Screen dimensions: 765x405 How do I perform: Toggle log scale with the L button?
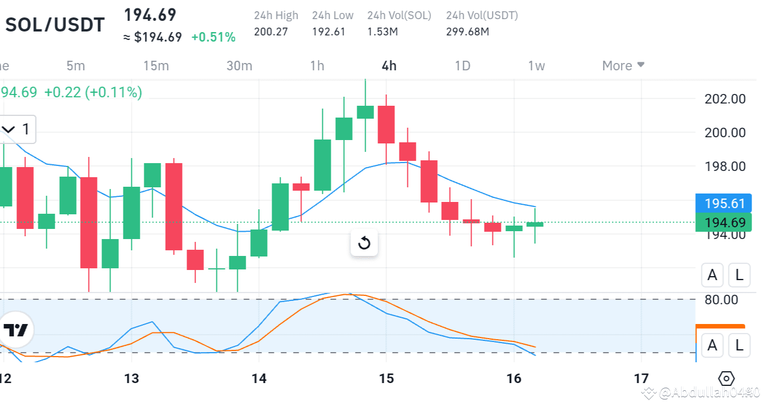pyautogui.click(x=739, y=275)
